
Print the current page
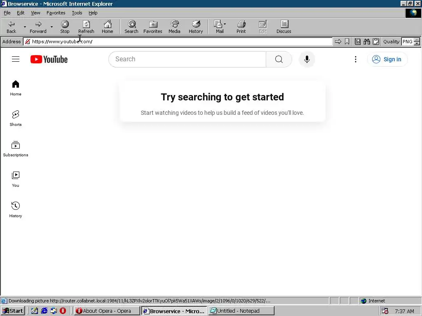241,27
